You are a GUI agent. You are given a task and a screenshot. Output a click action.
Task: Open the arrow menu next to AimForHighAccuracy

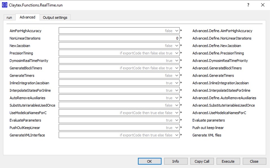pos(181,31)
